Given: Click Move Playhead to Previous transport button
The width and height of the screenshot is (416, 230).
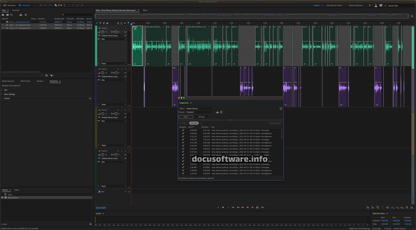Looking at the screenshot, I should point(233,208).
